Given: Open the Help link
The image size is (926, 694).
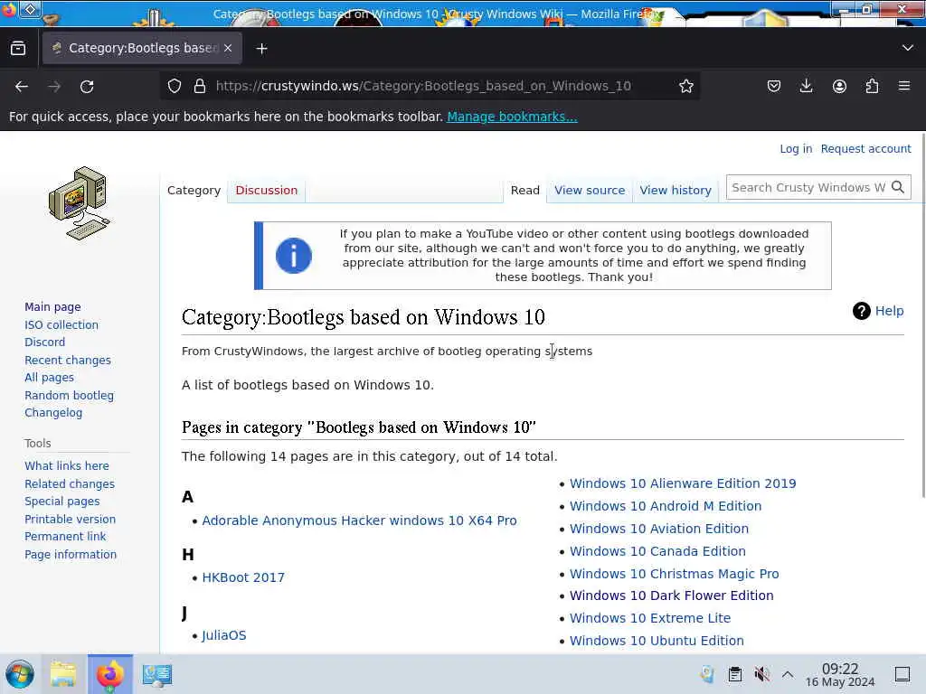Looking at the screenshot, I should click(889, 311).
